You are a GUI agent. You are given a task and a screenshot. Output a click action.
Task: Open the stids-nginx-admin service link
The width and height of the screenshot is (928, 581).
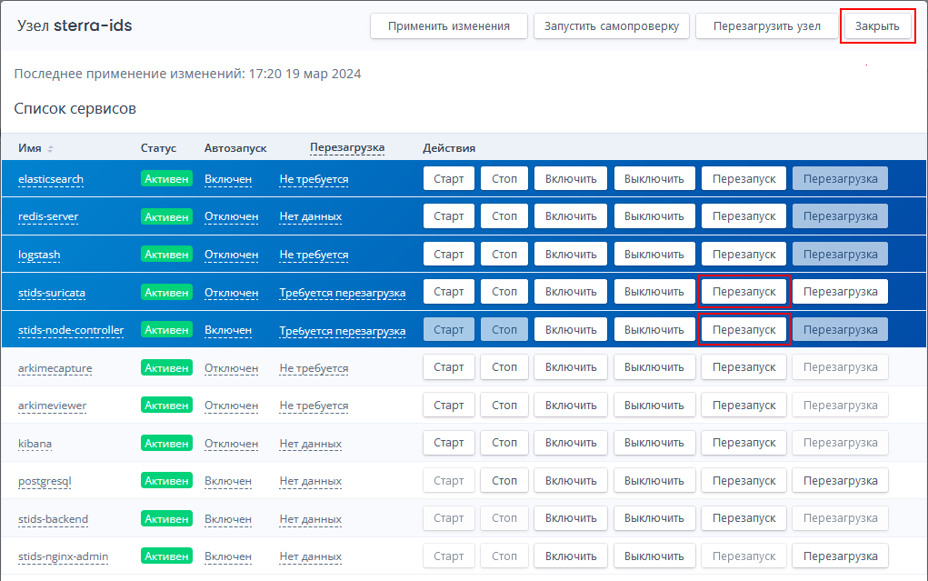[64, 556]
